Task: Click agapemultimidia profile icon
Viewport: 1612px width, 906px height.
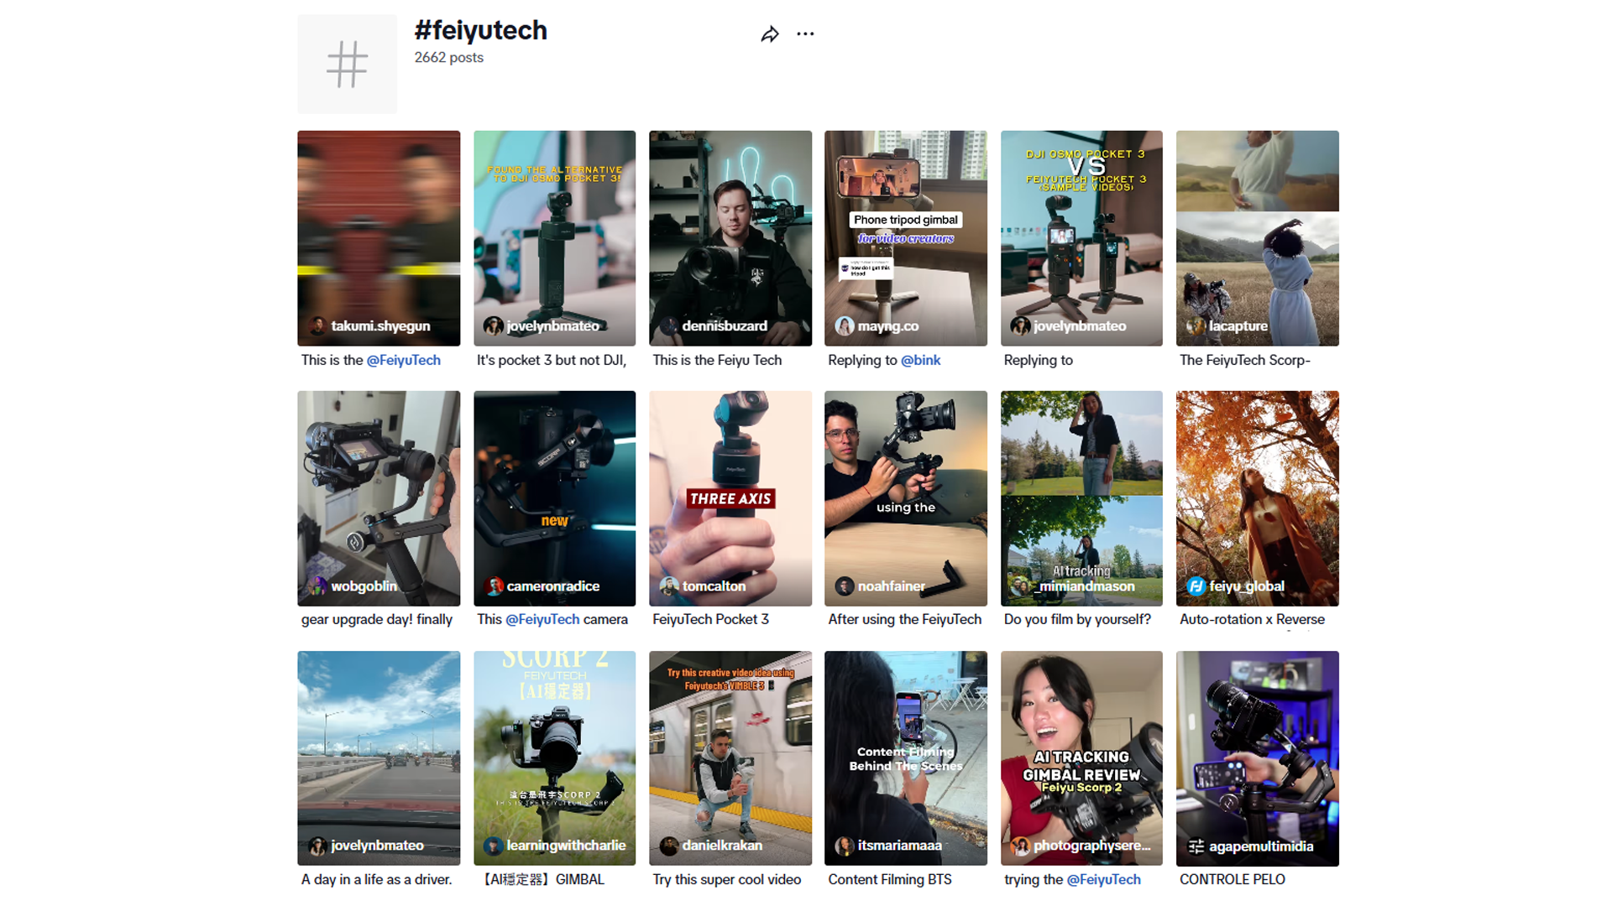Action: (1196, 846)
